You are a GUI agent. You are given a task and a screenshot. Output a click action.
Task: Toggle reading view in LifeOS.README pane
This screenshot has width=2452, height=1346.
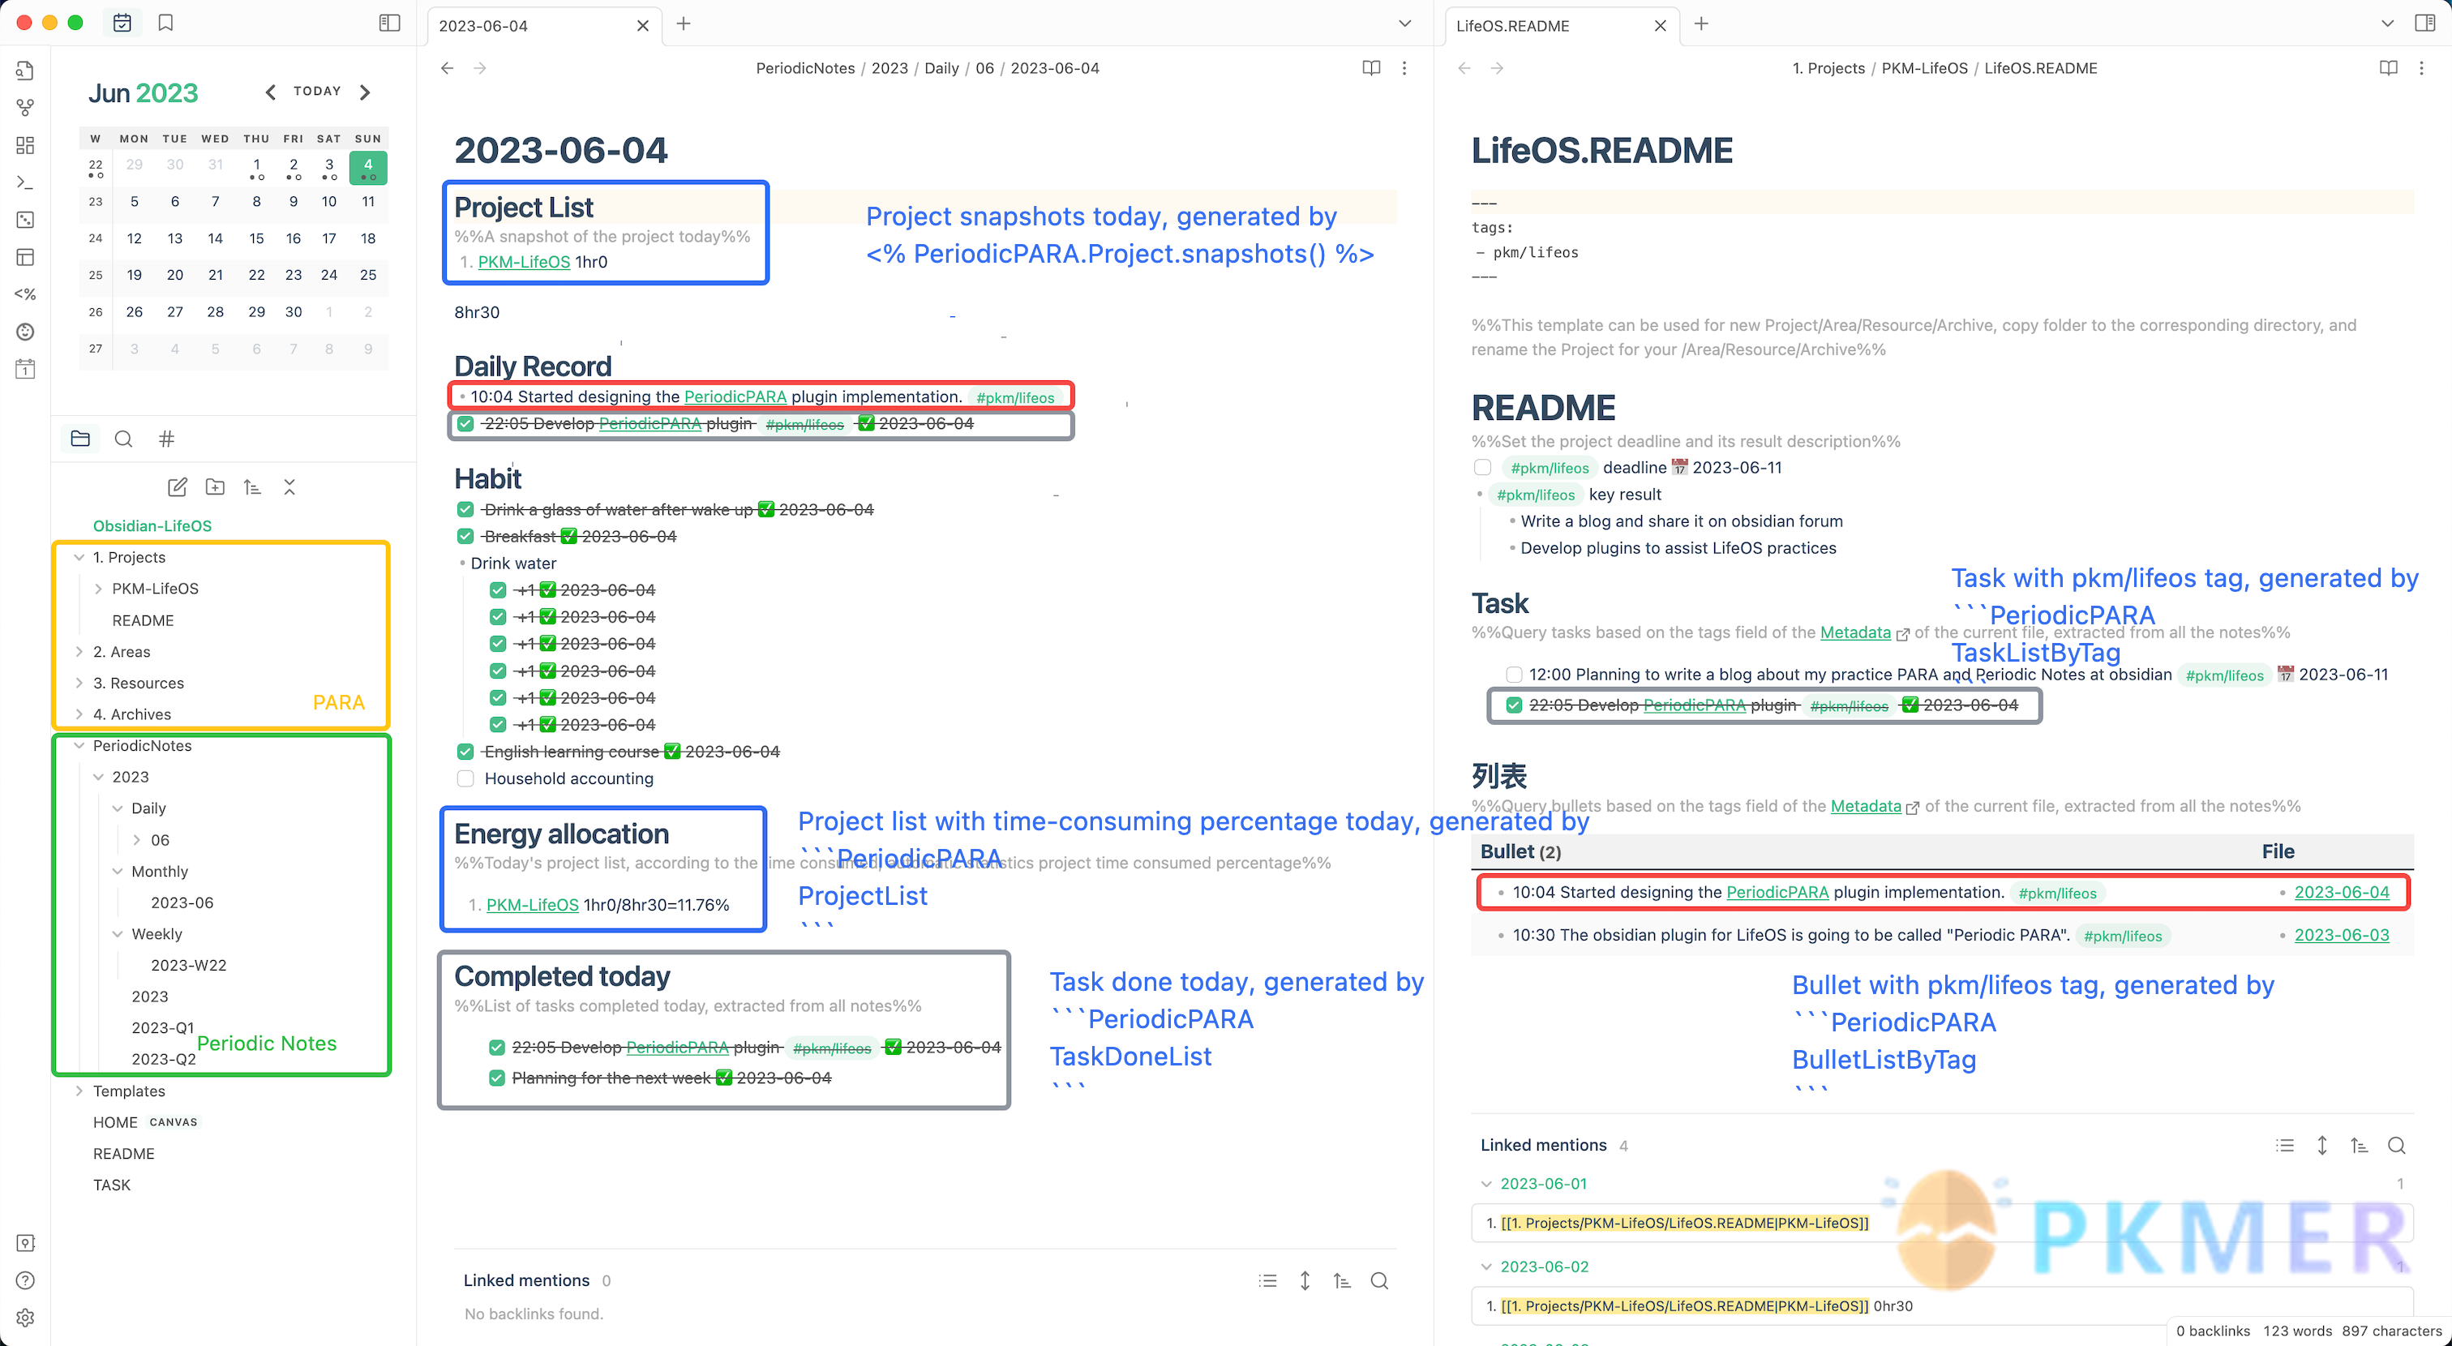[x=2388, y=67]
